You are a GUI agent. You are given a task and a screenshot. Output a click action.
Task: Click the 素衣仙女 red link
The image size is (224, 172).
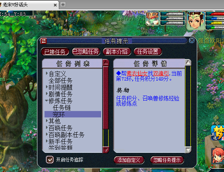(137, 73)
